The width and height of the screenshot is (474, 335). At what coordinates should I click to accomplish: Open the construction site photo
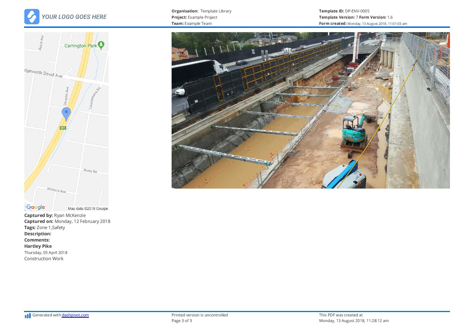pos(311,110)
